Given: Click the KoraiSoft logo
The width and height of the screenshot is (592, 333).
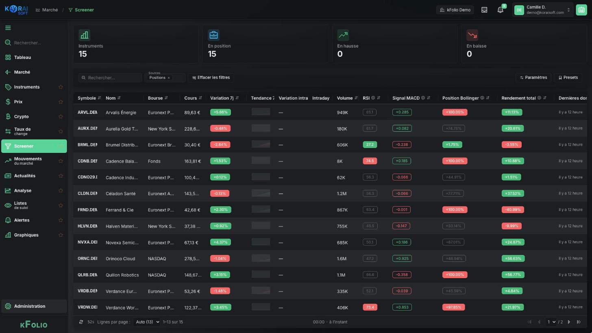Looking at the screenshot, I should click(16, 10).
